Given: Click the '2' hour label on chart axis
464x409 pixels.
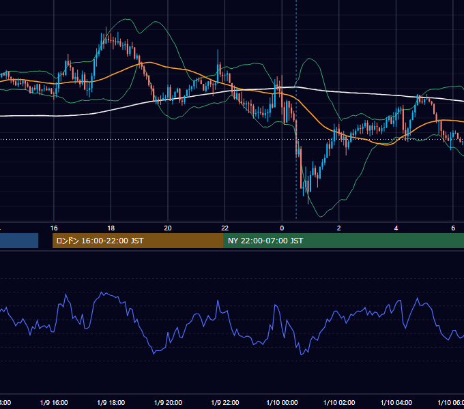Looking at the screenshot, I should click(x=339, y=228).
